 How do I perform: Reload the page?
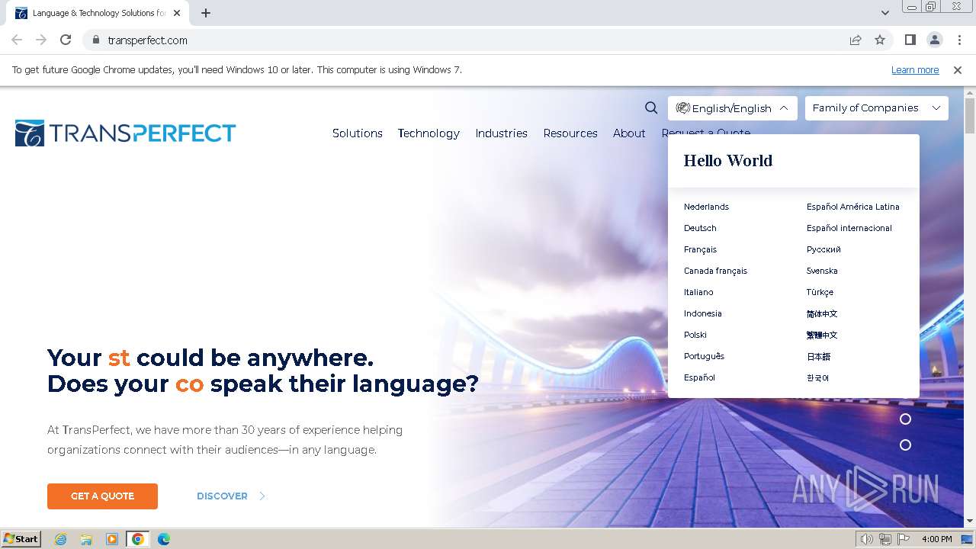point(66,40)
